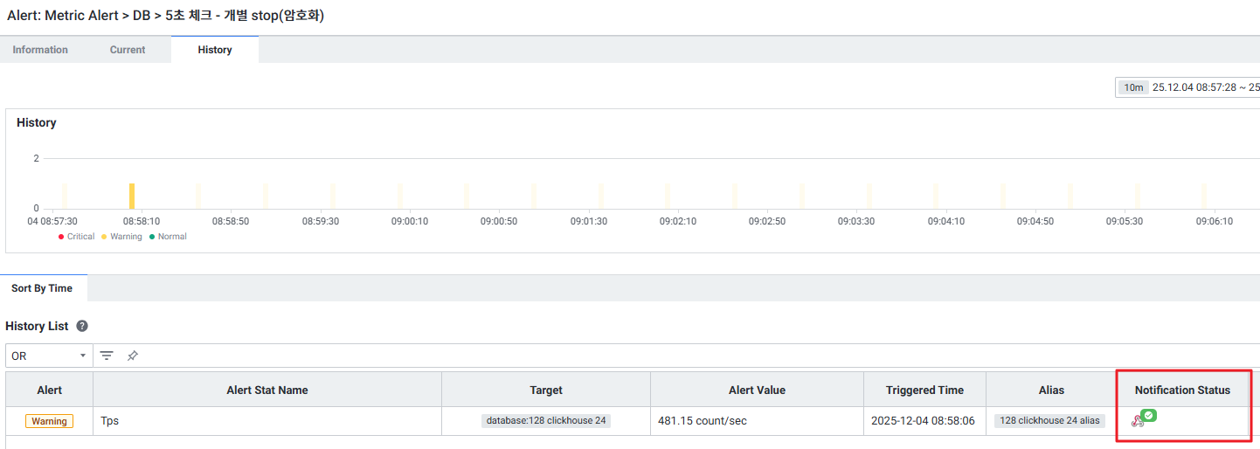Open the 10m time range selector

click(1133, 87)
